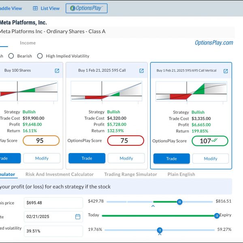243x243 pixels.
Task: Click the 59.27% volatility maximum label
Action: click(224, 229)
